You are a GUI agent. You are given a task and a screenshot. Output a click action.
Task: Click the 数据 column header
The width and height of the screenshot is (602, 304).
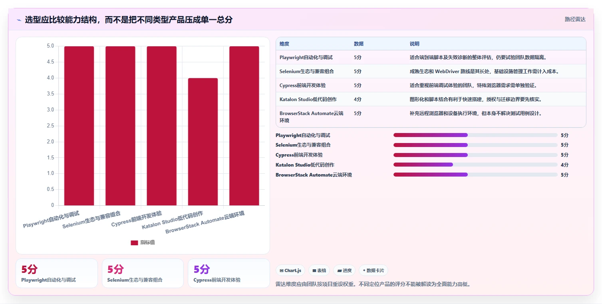pos(359,44)
